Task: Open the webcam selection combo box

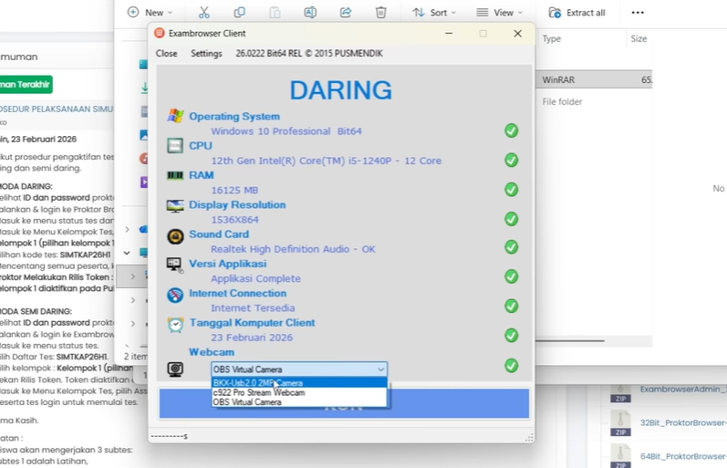Action: [299, 369]
